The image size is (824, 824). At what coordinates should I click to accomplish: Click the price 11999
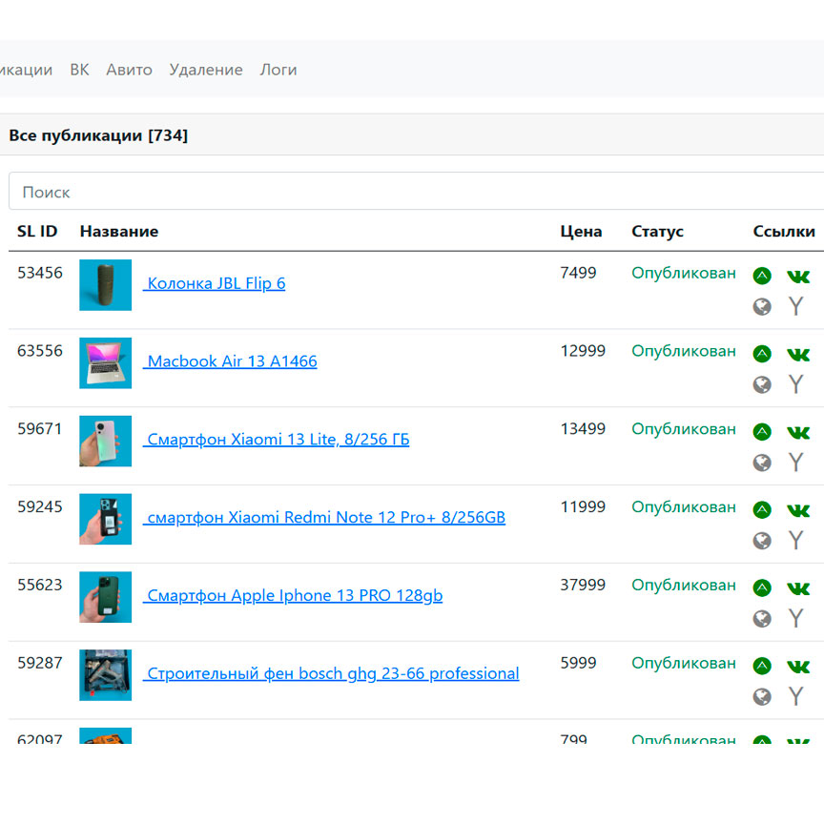click(584, 506)
